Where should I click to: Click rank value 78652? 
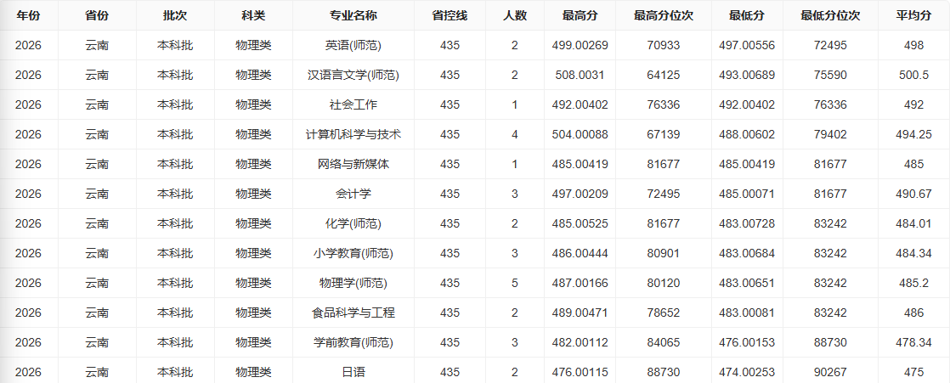tap(664, 313)
